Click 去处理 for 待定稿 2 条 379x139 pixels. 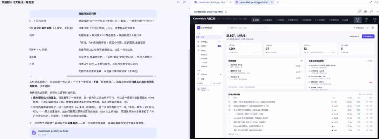pyautogui.click(x=299, y=78)
